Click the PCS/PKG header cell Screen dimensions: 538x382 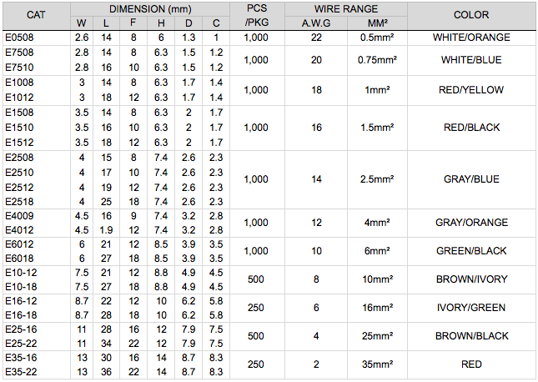pyautogui.click(x=257, y=15)
